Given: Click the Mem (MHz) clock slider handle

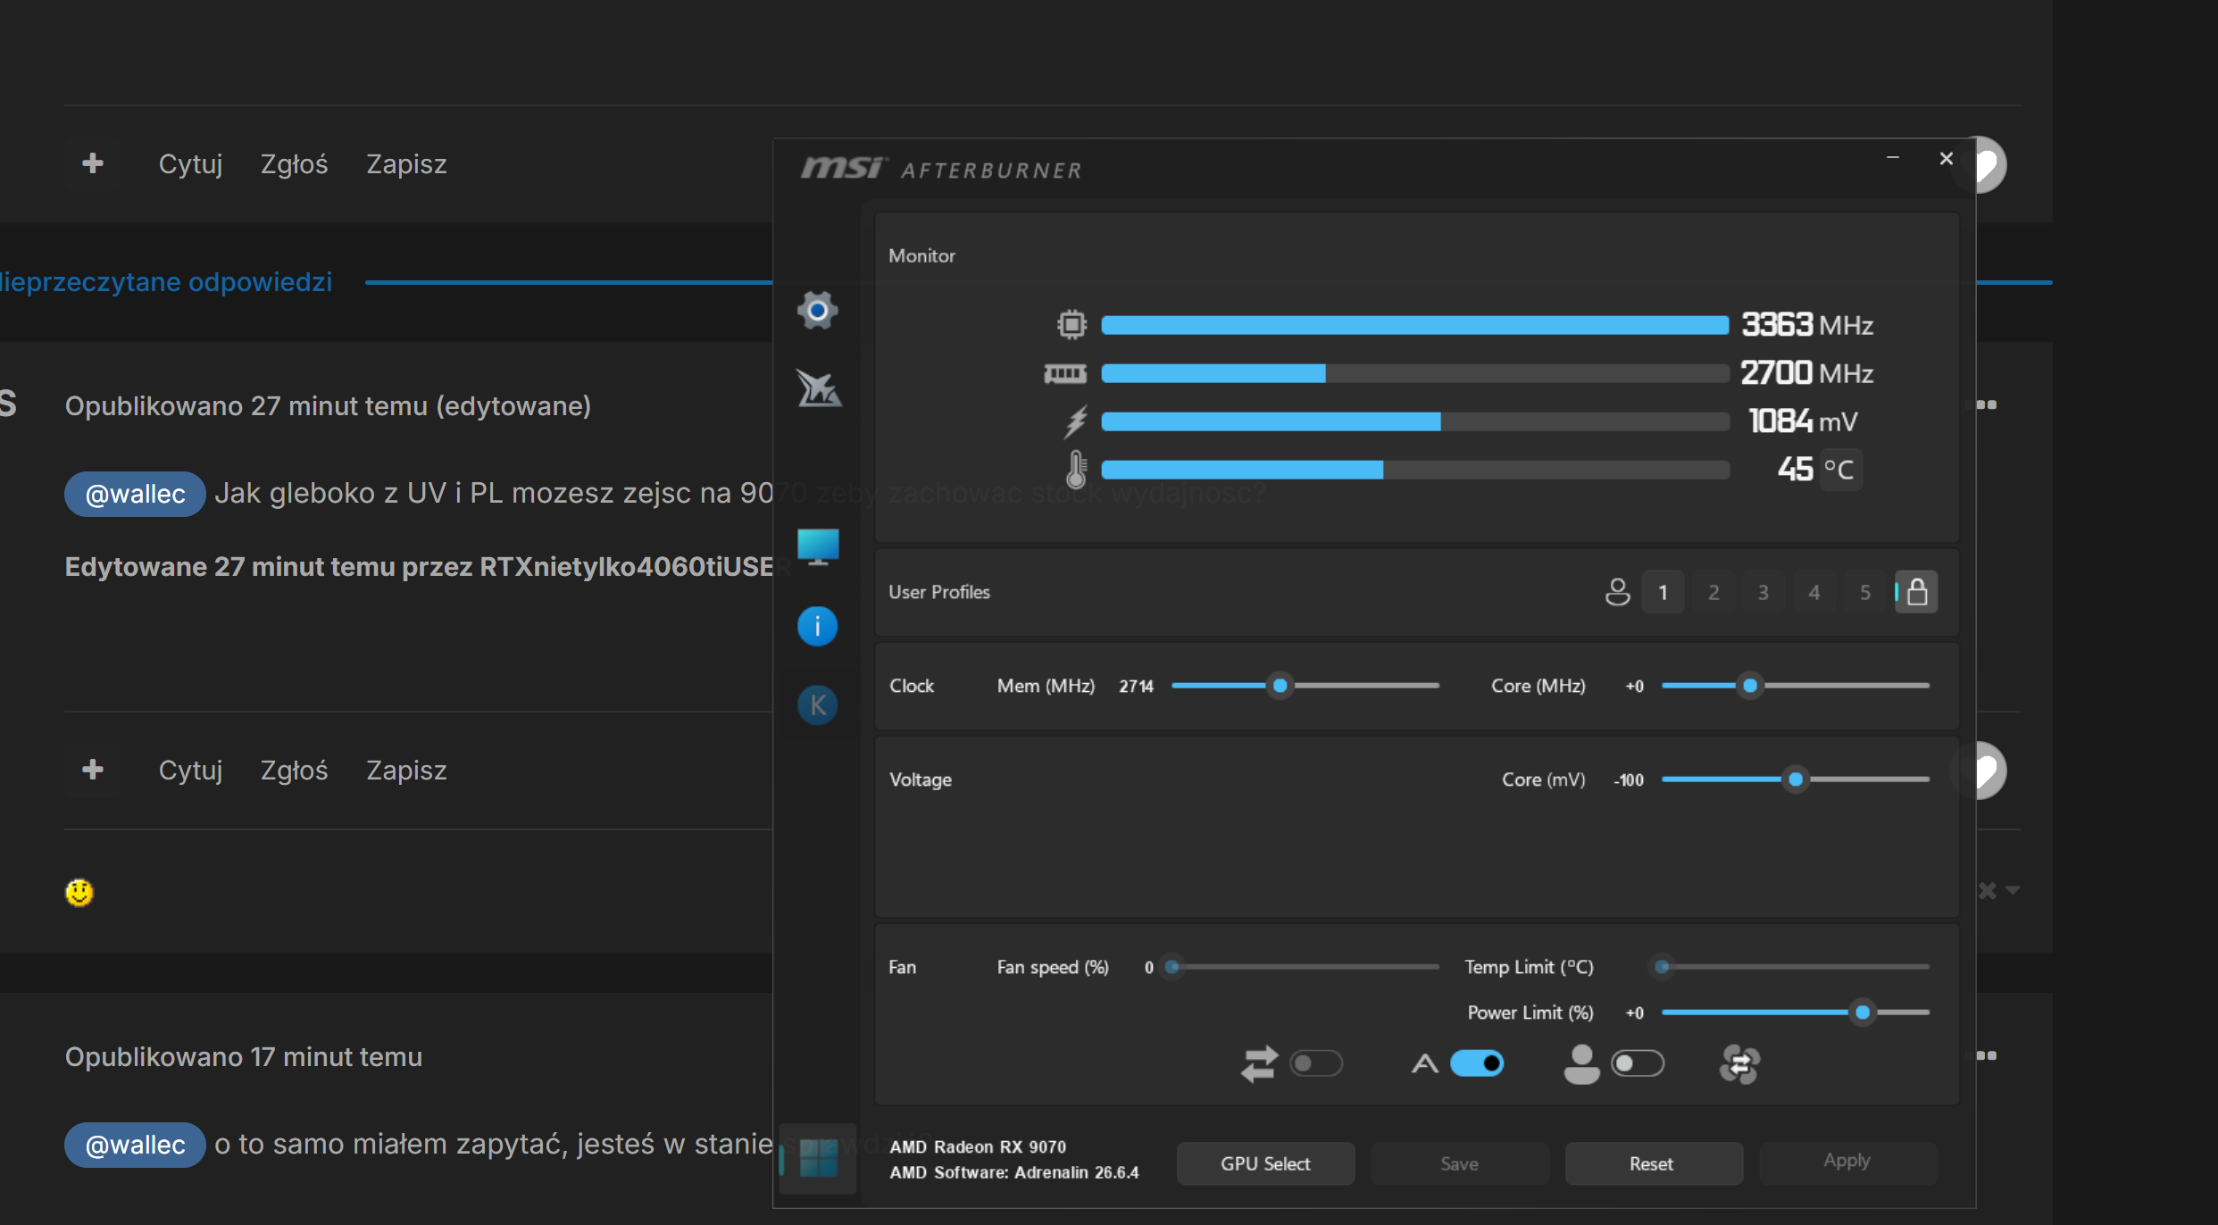Looking at the screenshot, I should [1280, 686].
